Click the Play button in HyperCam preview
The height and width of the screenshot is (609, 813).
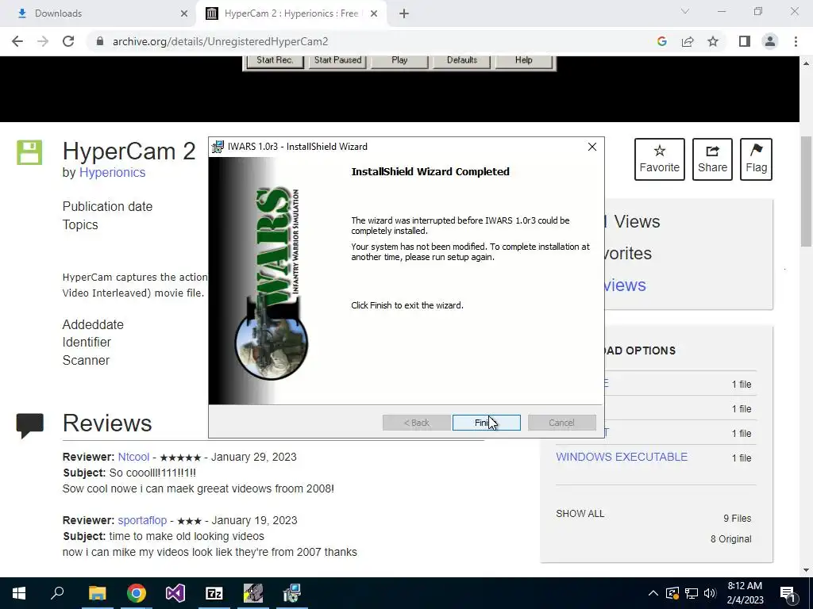tap(399, 60)
